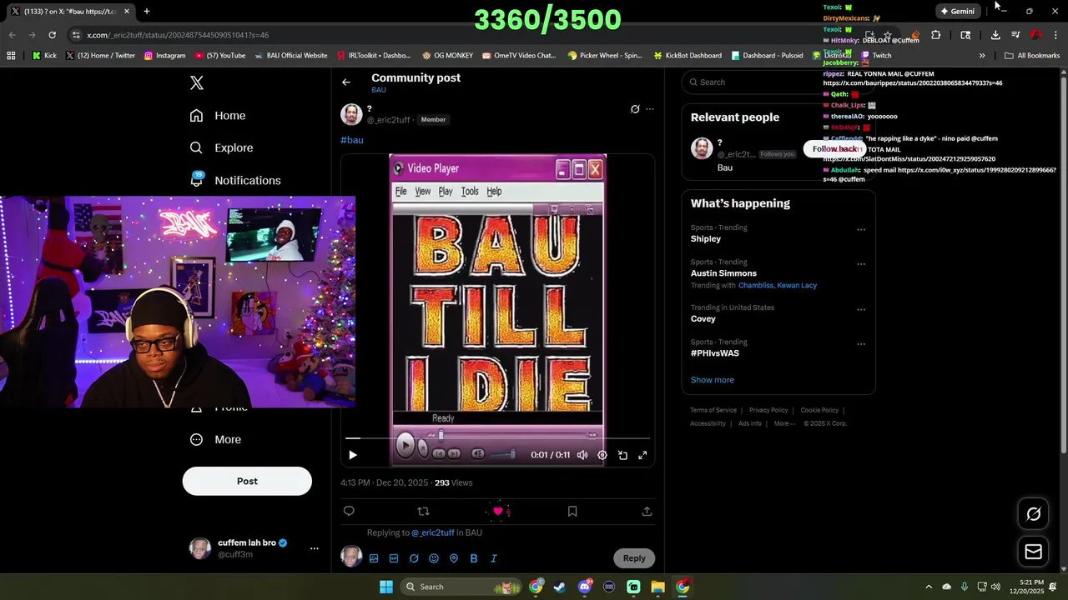
Task: Mute the video with the speaker icon
Action: point(582,455)
